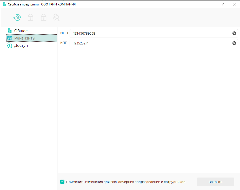Uncheck the apply changes to subdivisions checkbox
Screen dimensions: 240x190
tap(62, 182)
